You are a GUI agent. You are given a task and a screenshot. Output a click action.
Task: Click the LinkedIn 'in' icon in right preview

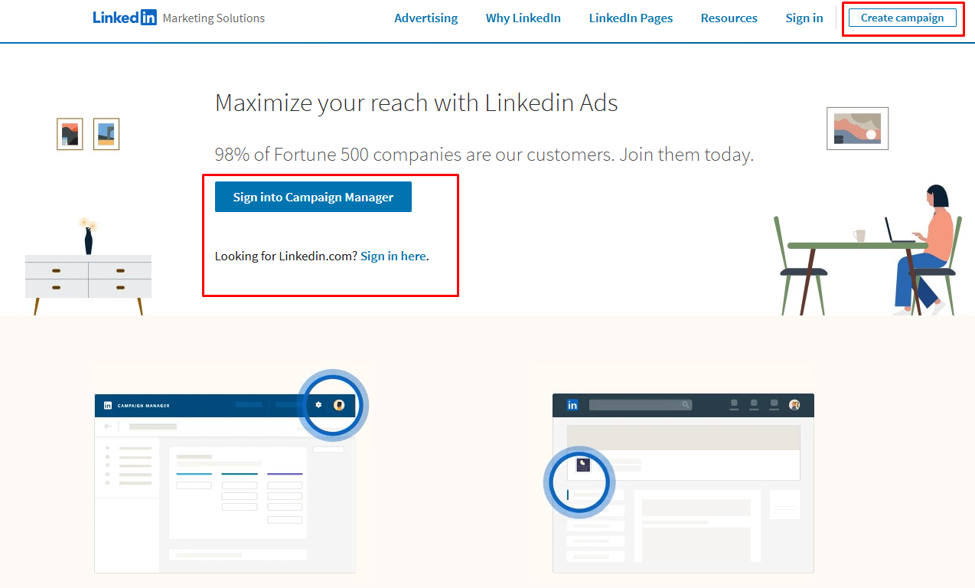572,405
